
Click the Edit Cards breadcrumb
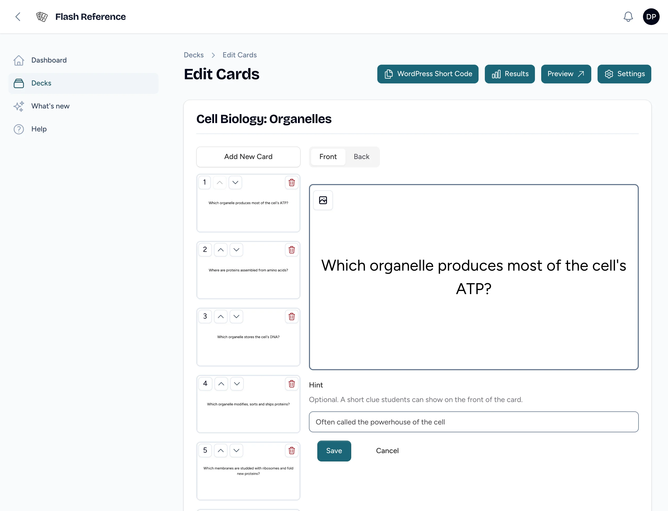pyautogui.click(x=240, y=55)
